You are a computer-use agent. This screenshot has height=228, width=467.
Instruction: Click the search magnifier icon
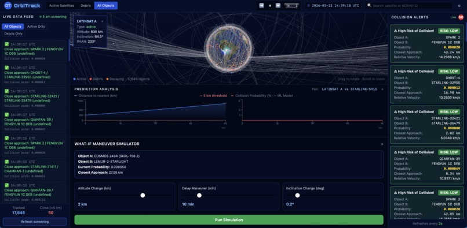369,5
